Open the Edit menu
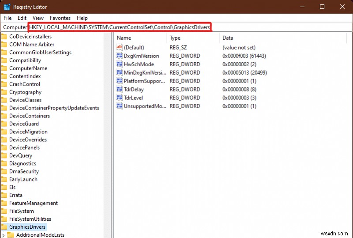 click(22, 18)
